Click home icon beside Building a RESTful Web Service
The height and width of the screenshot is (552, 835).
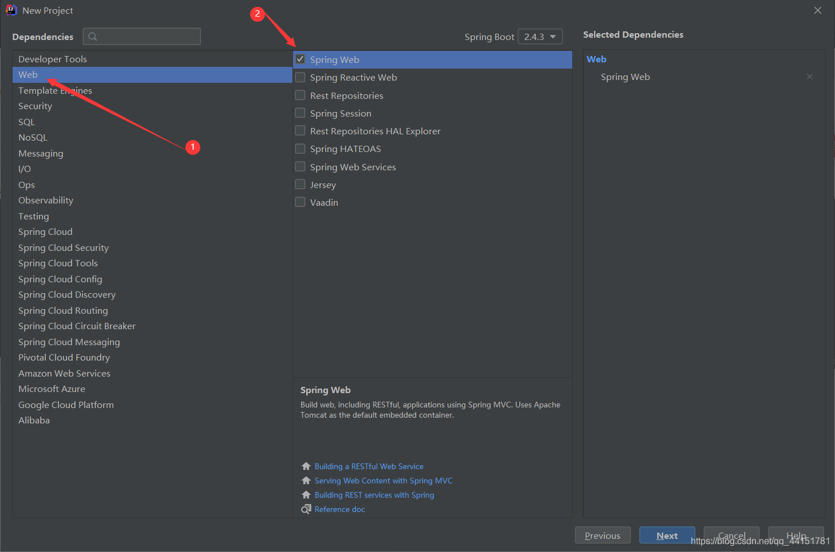point(306,466)
